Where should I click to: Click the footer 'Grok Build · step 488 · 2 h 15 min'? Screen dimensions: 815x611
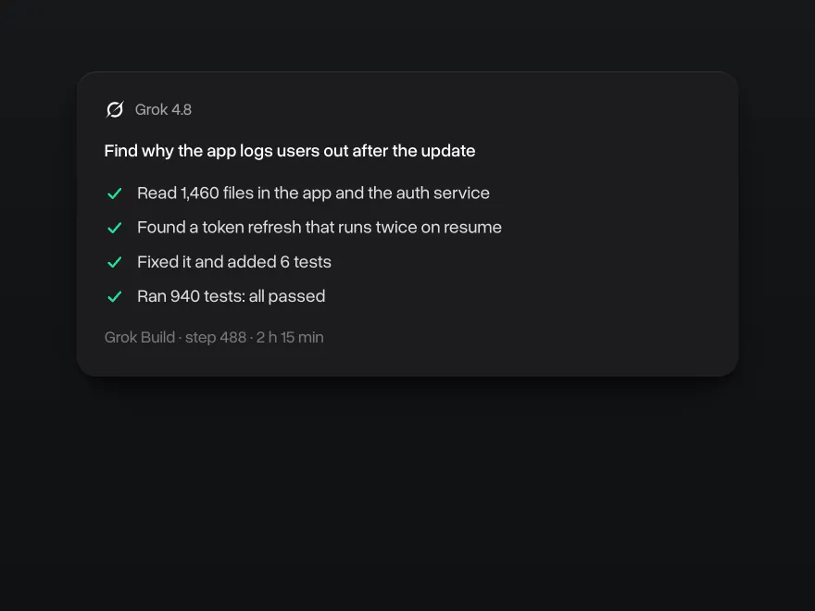[x=214, y=337]
